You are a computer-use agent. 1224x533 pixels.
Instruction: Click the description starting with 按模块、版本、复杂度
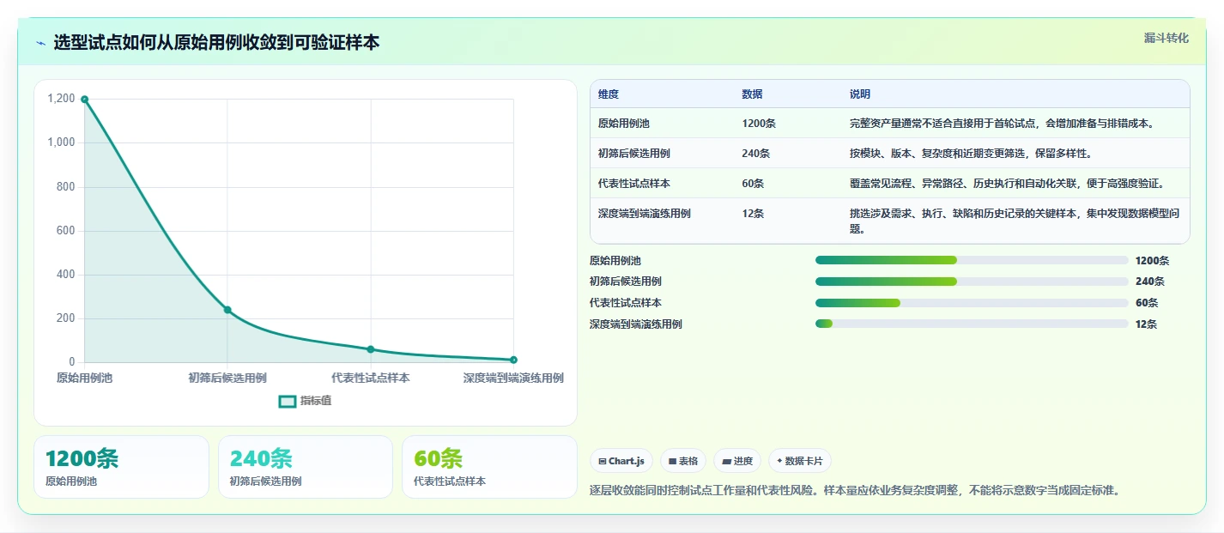coord(971,154)
